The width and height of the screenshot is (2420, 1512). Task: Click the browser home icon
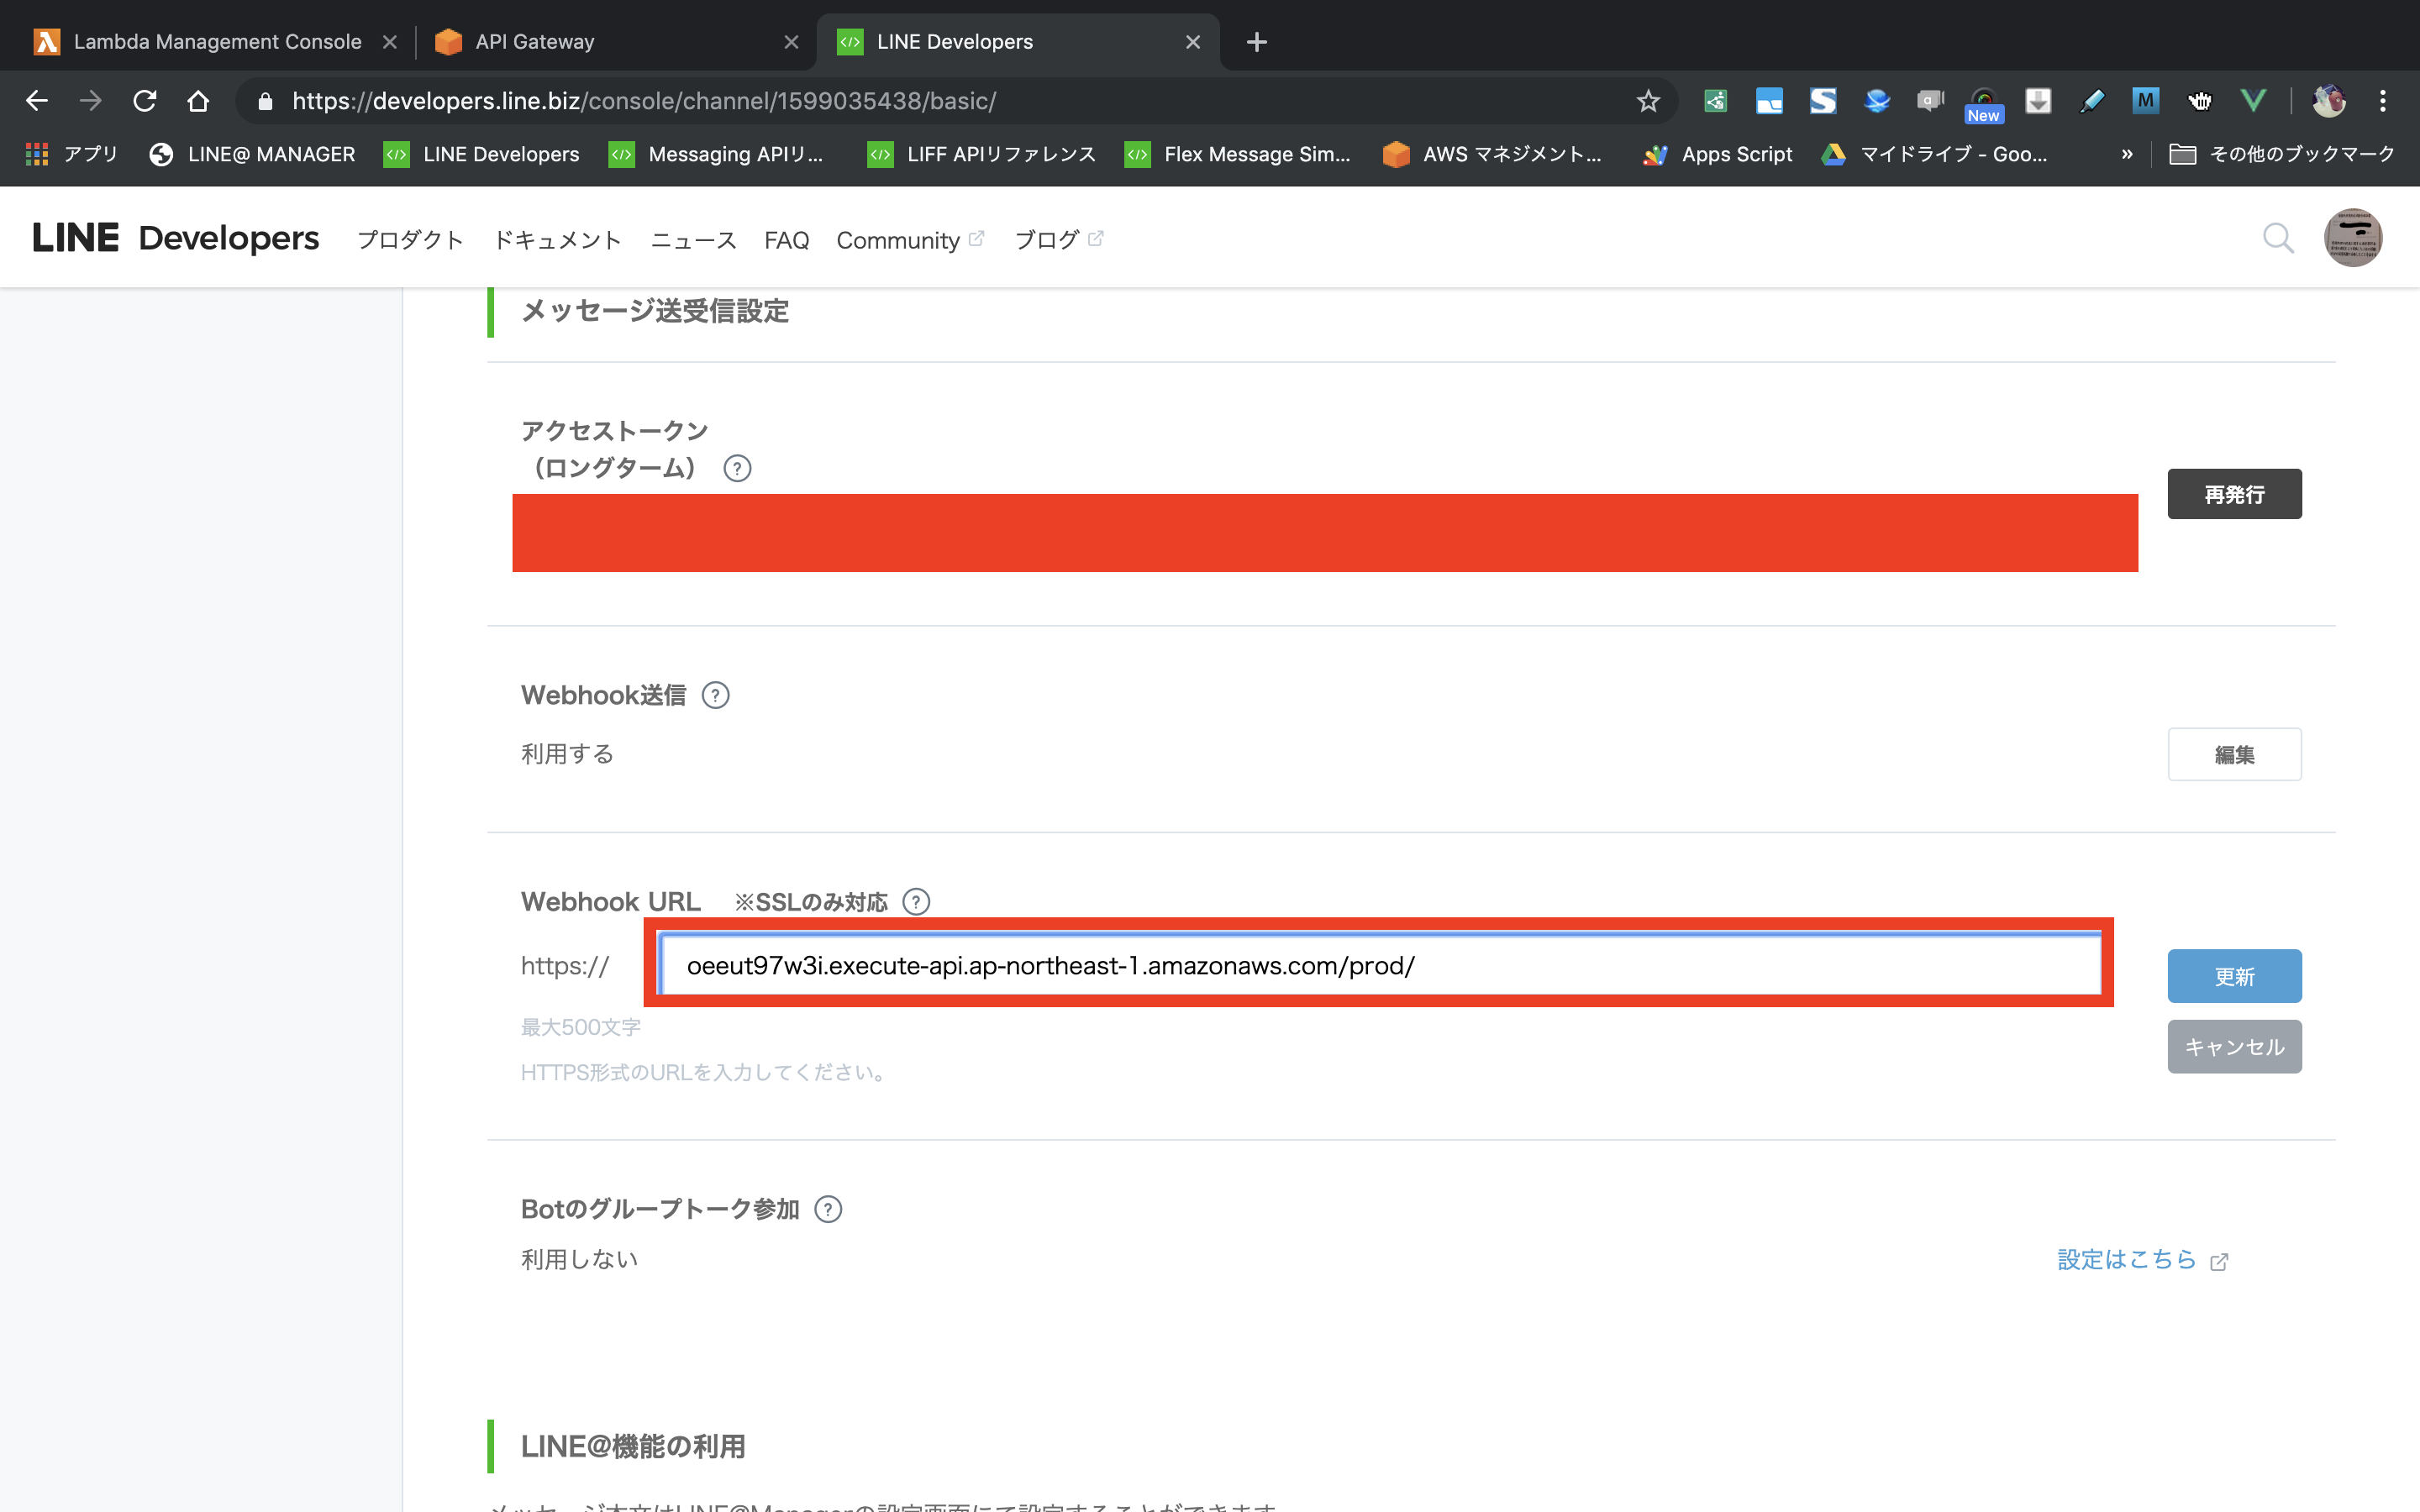[198, 101]
